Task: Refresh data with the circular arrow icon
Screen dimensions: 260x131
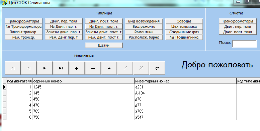Action: click(157, 68)
